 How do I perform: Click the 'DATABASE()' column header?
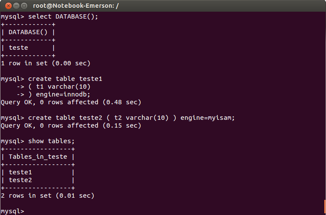pos(28,32)
